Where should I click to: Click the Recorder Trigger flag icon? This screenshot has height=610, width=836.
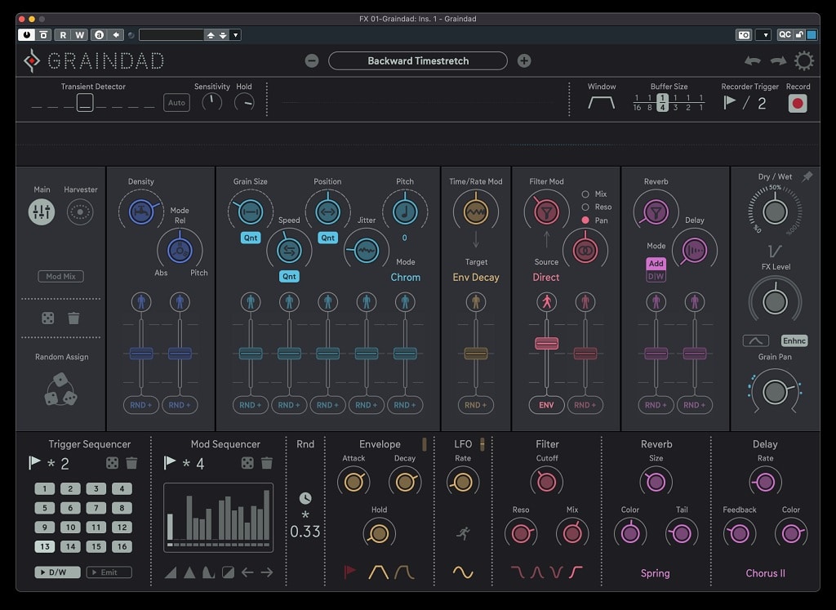[x=729, y=102]
